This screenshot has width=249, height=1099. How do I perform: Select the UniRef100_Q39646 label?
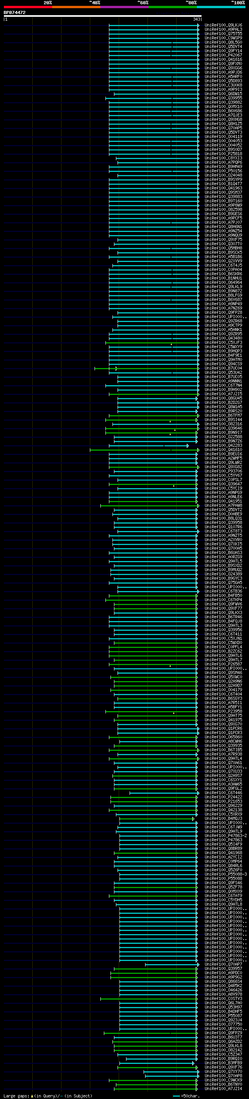pos(223,428)
